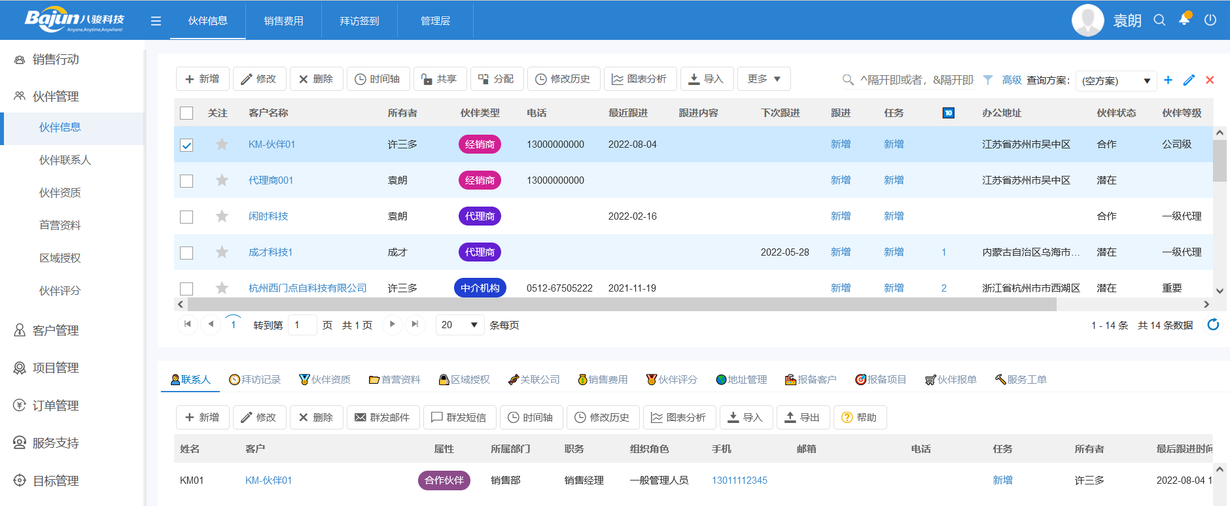Click the hamburger menu collapse icon
Screen dimensions: 1230x506
coord(156,21)
